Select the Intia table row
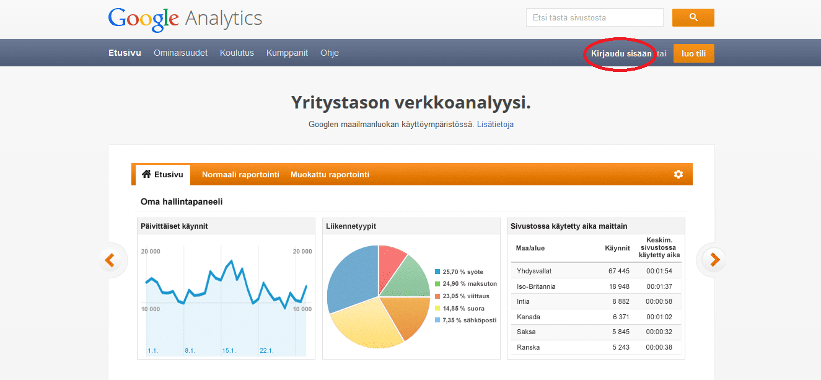Viewport: 821px width, 380px height. (x=596, y=301)
